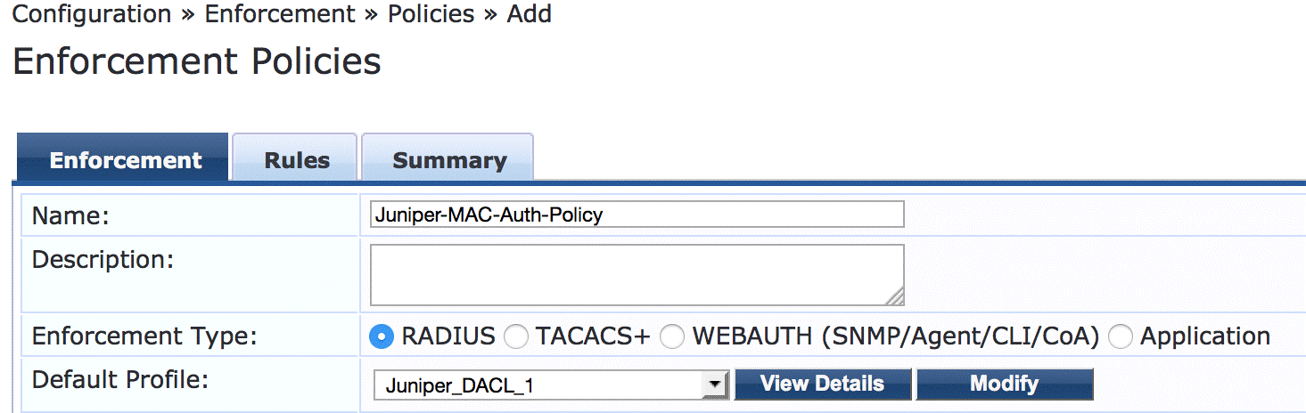Focus the Name text field

pos(637,215)
